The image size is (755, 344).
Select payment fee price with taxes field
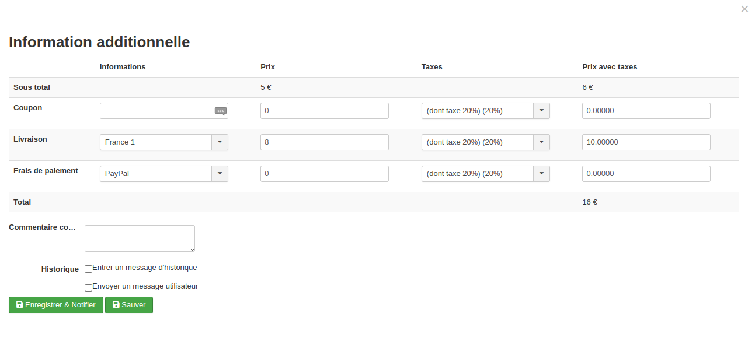(x=646, y=174)
